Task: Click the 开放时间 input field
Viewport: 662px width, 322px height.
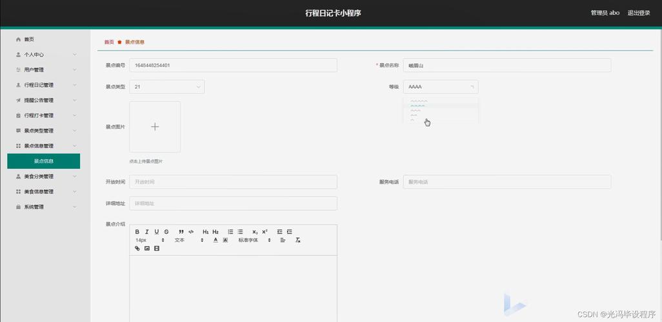Action: (x=234, y=182)
